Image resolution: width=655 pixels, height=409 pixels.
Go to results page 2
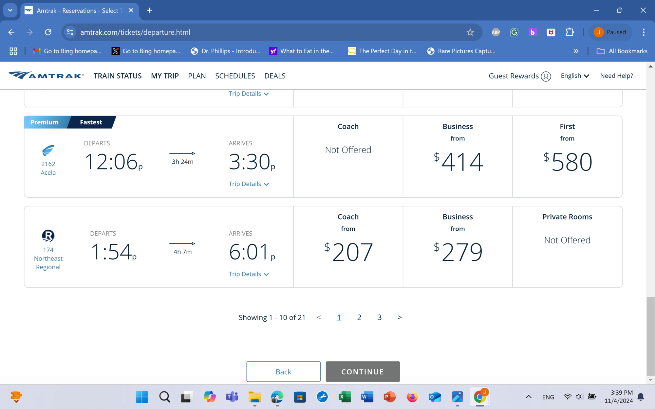click(359, 317)
